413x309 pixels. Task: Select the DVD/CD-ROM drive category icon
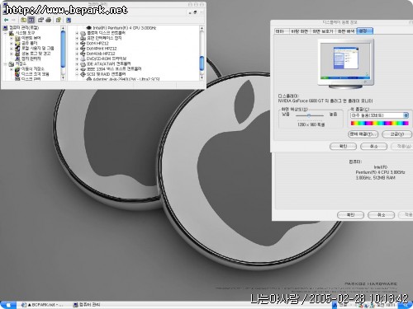(x=83, y=59)
